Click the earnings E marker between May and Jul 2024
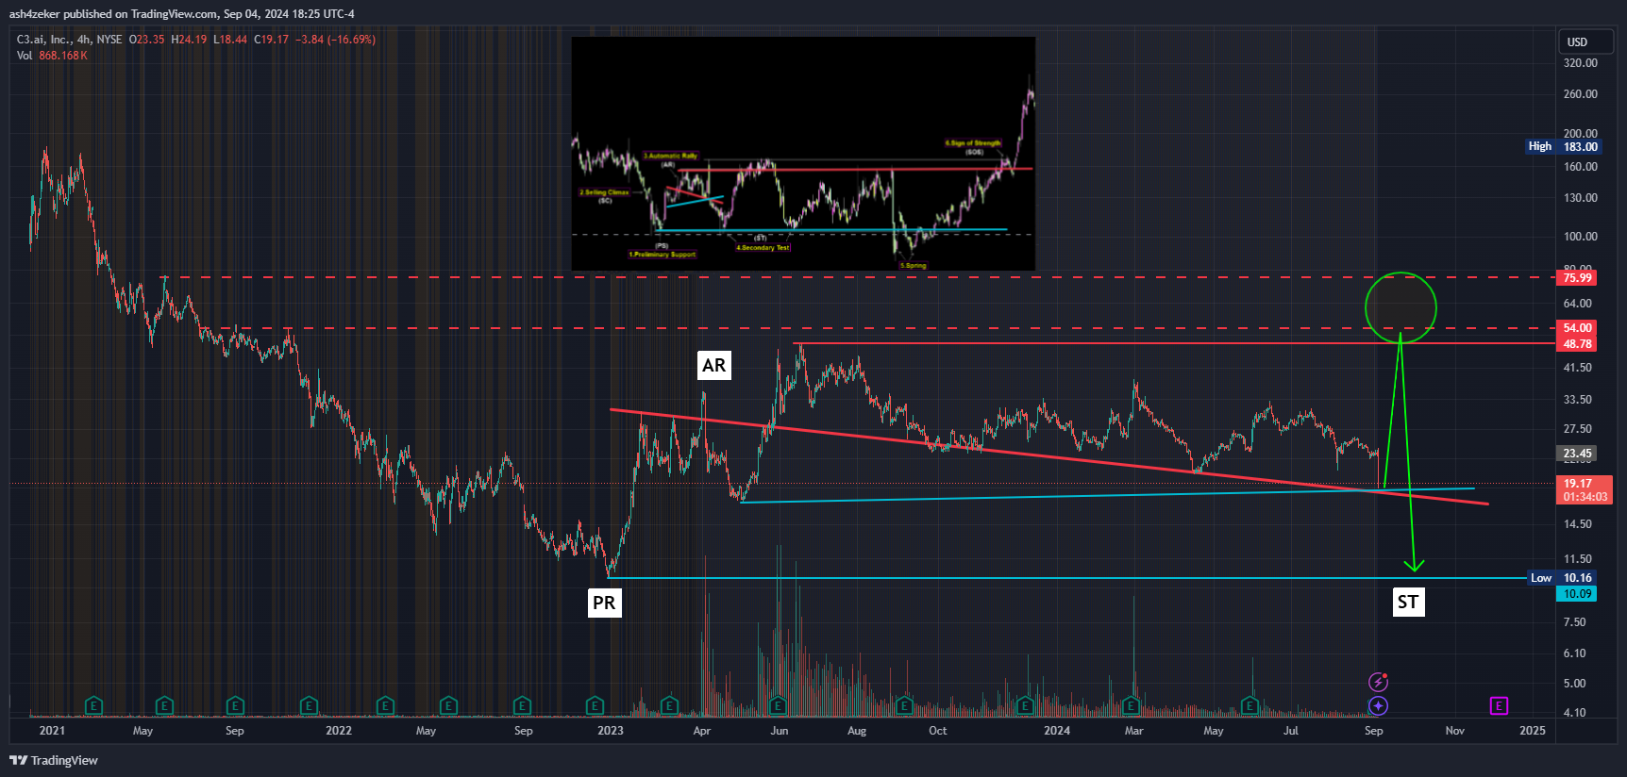1627x777 pixels. [x=1250, y=705]
